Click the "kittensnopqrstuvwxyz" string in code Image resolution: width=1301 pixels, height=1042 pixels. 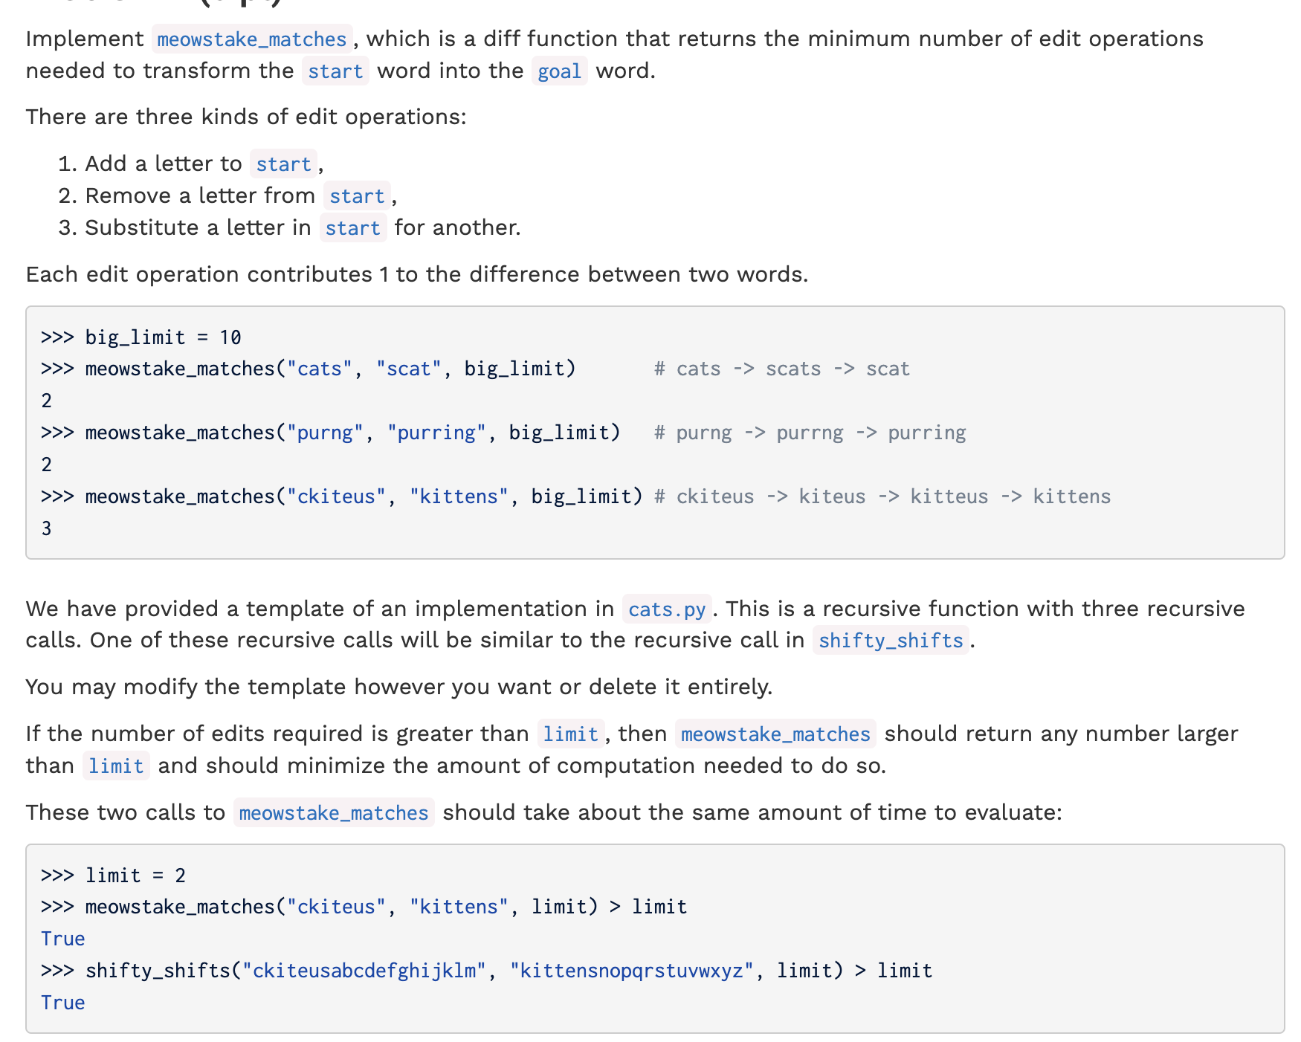(631, 971)
